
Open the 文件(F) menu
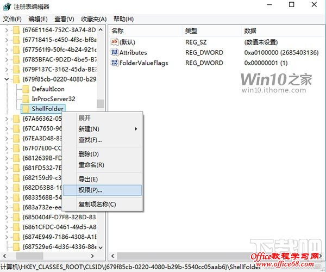pos(12,19)
